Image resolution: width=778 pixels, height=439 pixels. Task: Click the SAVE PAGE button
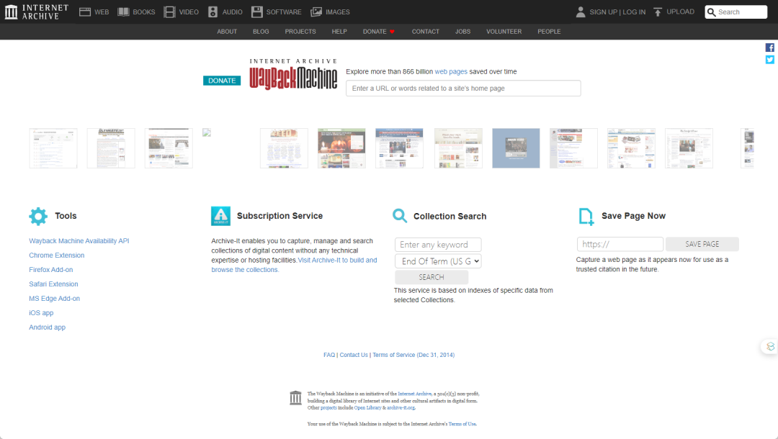click(x=702, y=244)
